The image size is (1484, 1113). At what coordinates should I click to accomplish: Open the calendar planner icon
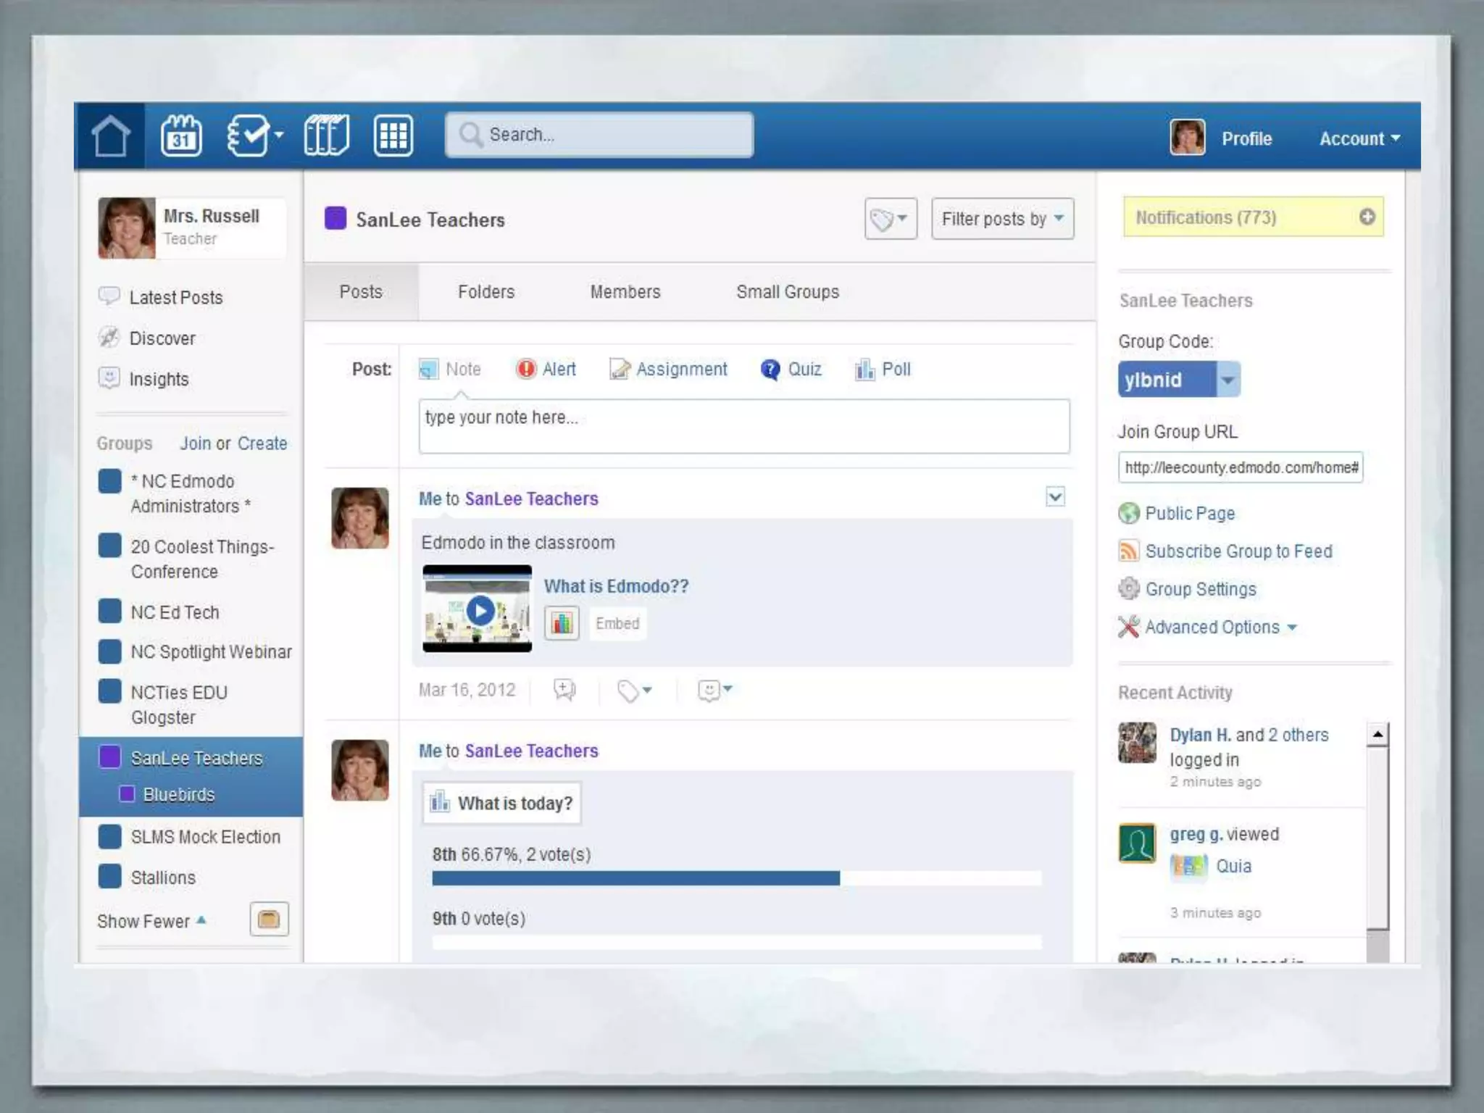click(x=181, y=136)
